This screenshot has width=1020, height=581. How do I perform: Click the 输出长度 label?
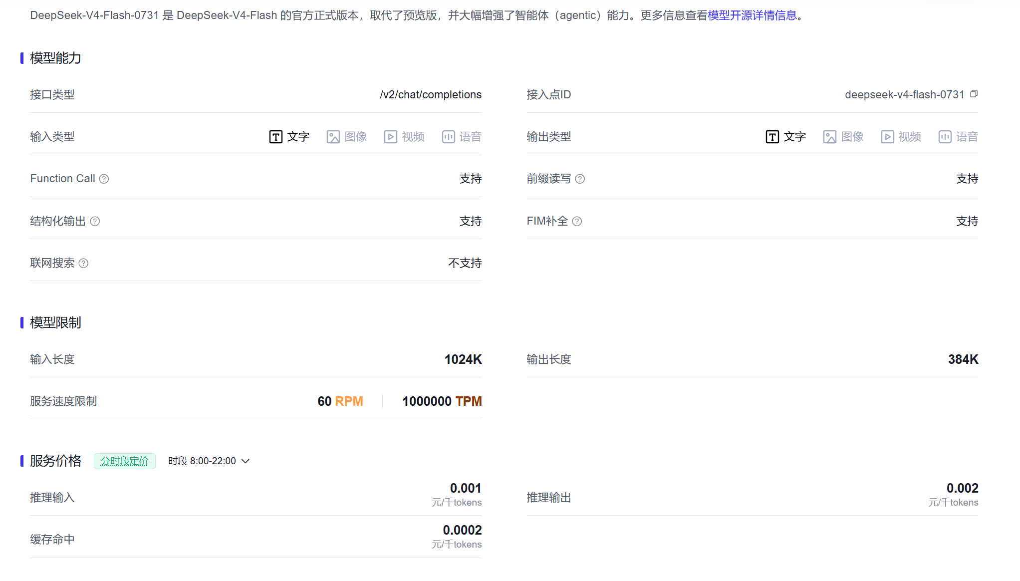tap(549, 359)
